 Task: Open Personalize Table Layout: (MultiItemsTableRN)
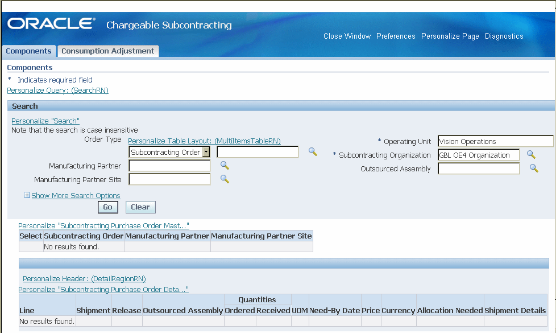pos(204,141)
